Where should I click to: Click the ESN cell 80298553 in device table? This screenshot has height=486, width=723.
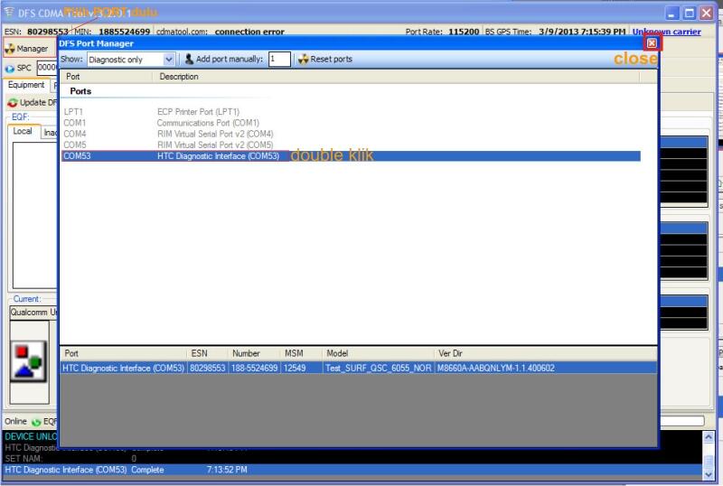(x=208, y=368)
